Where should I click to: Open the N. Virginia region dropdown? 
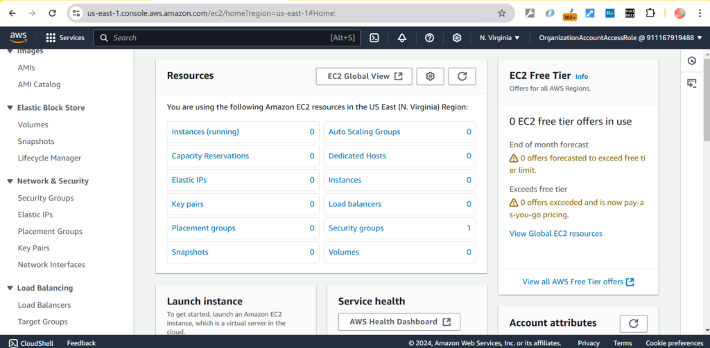pos(503,38)
